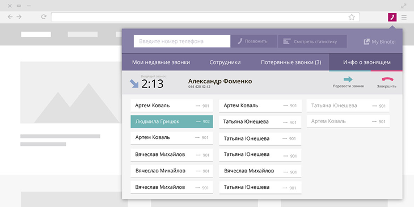Show Потерянные звонки (3) tab
Image resolution: width=414 pixels, height=207 pixels.
pyautogui.click(x=291, y=62)
